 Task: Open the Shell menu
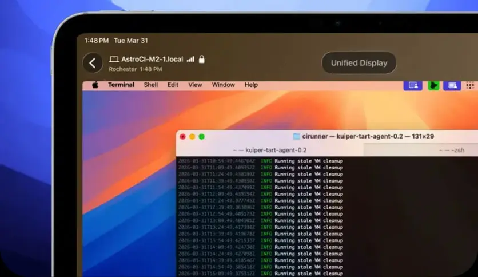pos(150,85)
